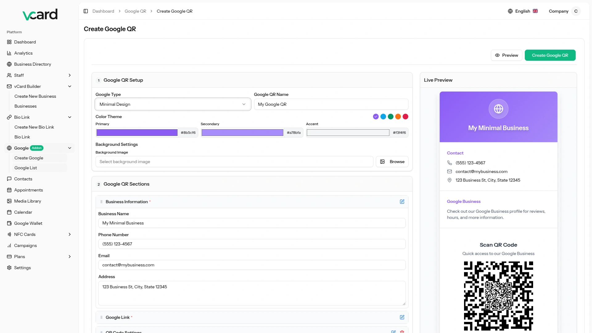Select the blue color theme preset
592x333 pixels.
click(383, 117)
